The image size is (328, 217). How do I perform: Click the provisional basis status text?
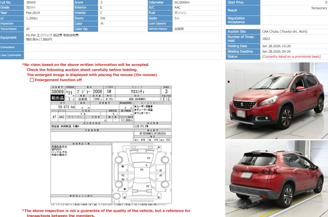pos(291,57)
